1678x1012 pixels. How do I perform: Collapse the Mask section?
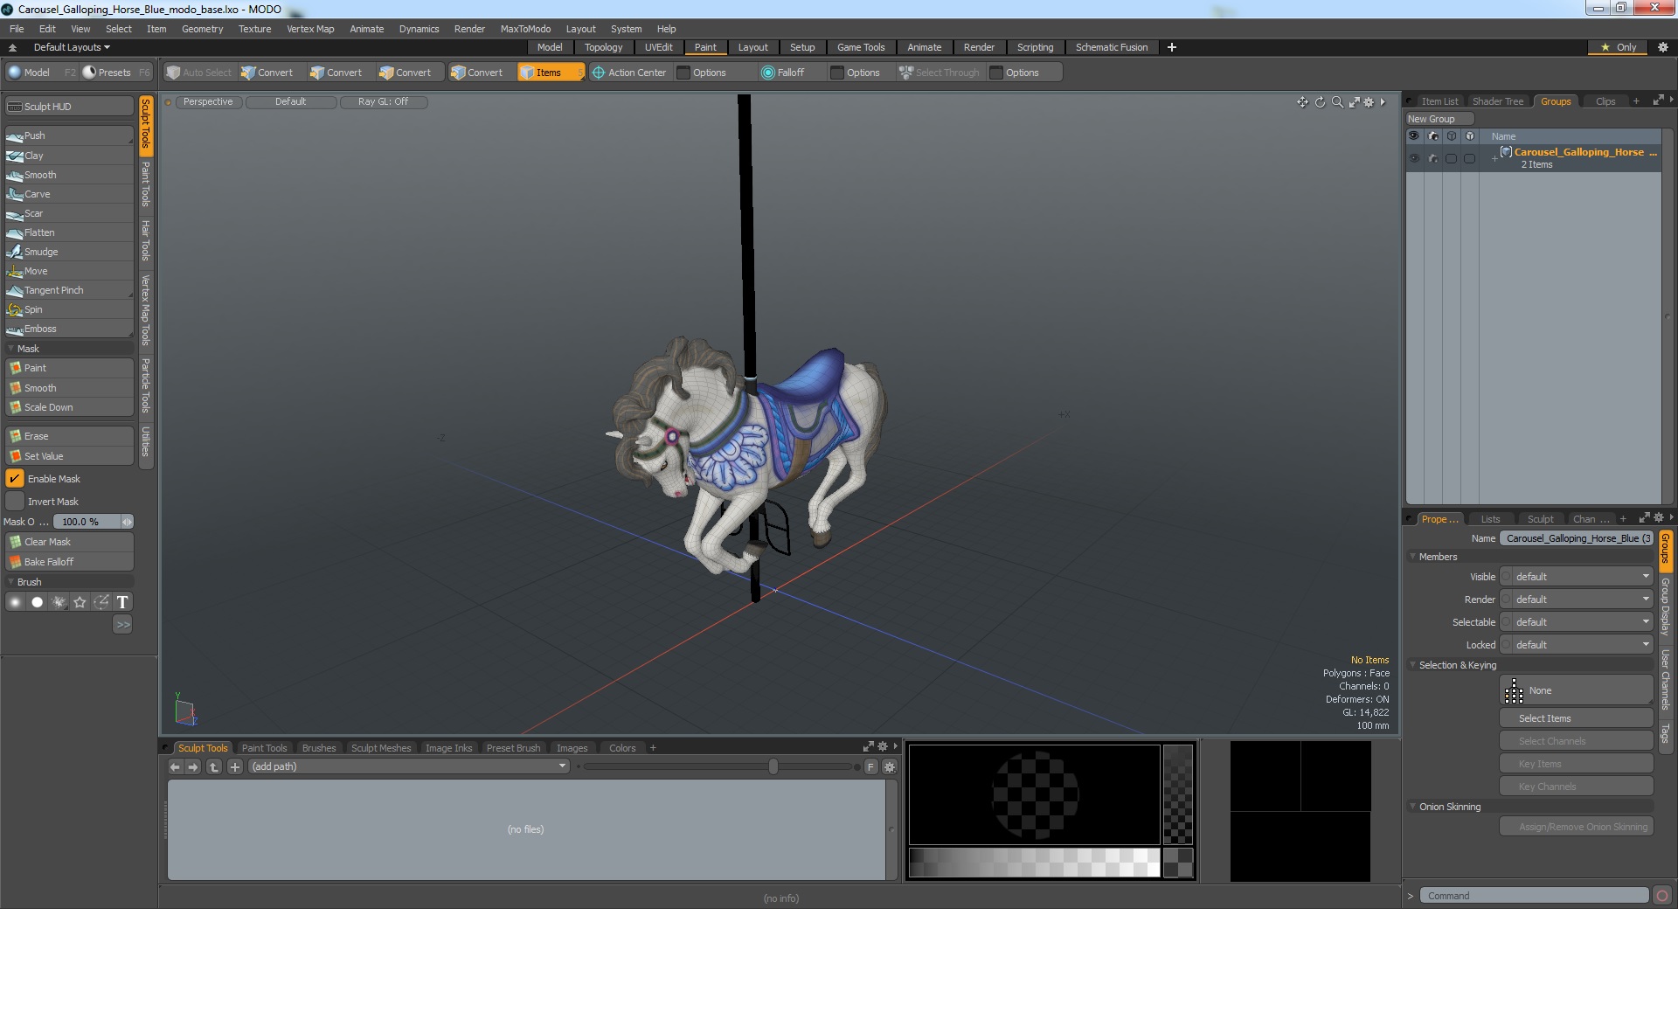click(x=10, y=349)
